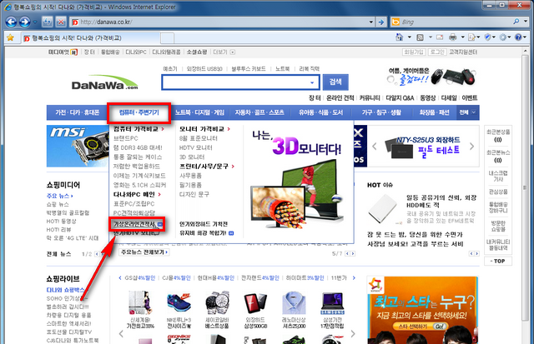This screenshot has width=534, height=344.
Task: Click the right arrow after 11번가 mall list
Action: click(x=354, y=278)
